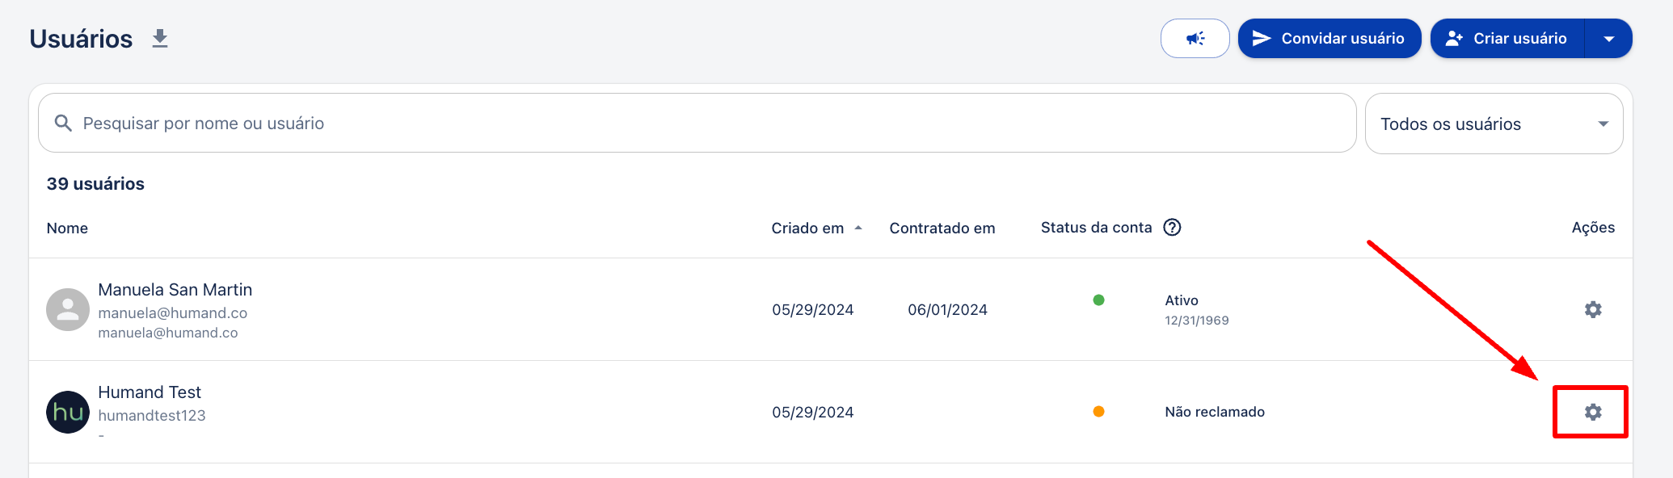Open settings gear for Manuela San Martin
The image size is (1673, 478).
tap(1592, 310)
